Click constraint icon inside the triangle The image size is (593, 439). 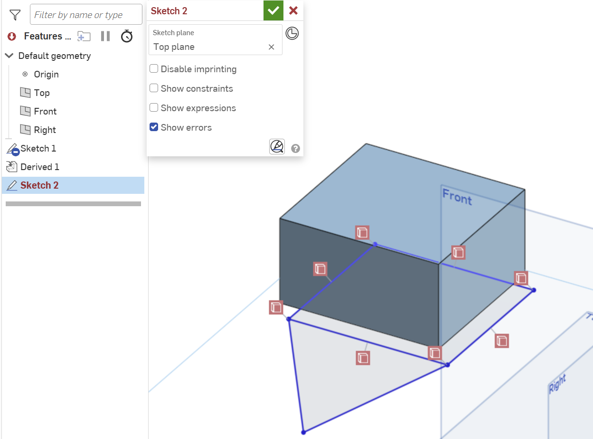pos(363,358)
